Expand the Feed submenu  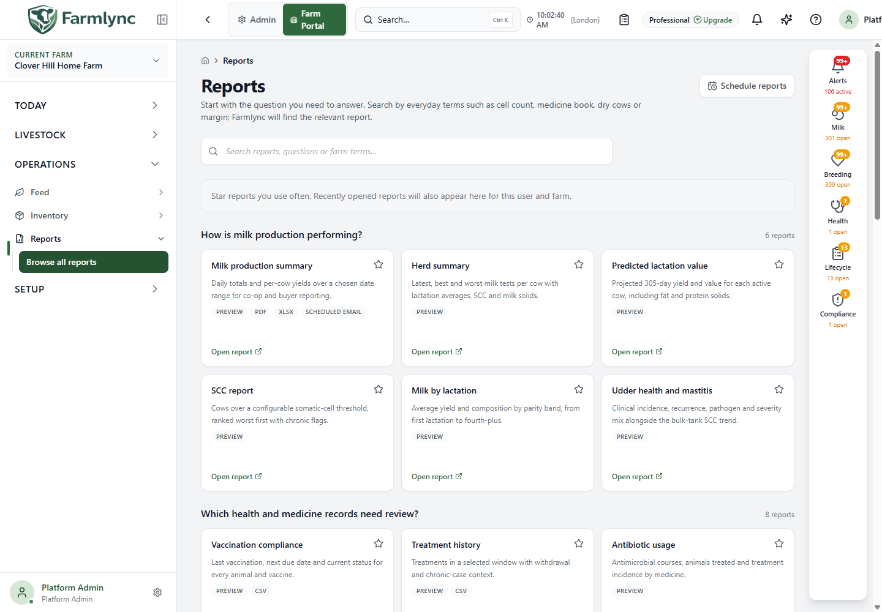pyautogui.click(x=90, y=192)
